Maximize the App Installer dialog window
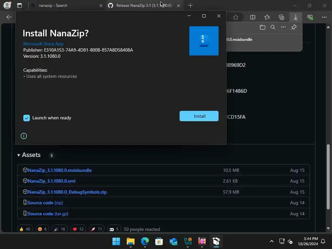Image resolution: width=332 pixels, height=249 pixels. [x=204, y=16]
